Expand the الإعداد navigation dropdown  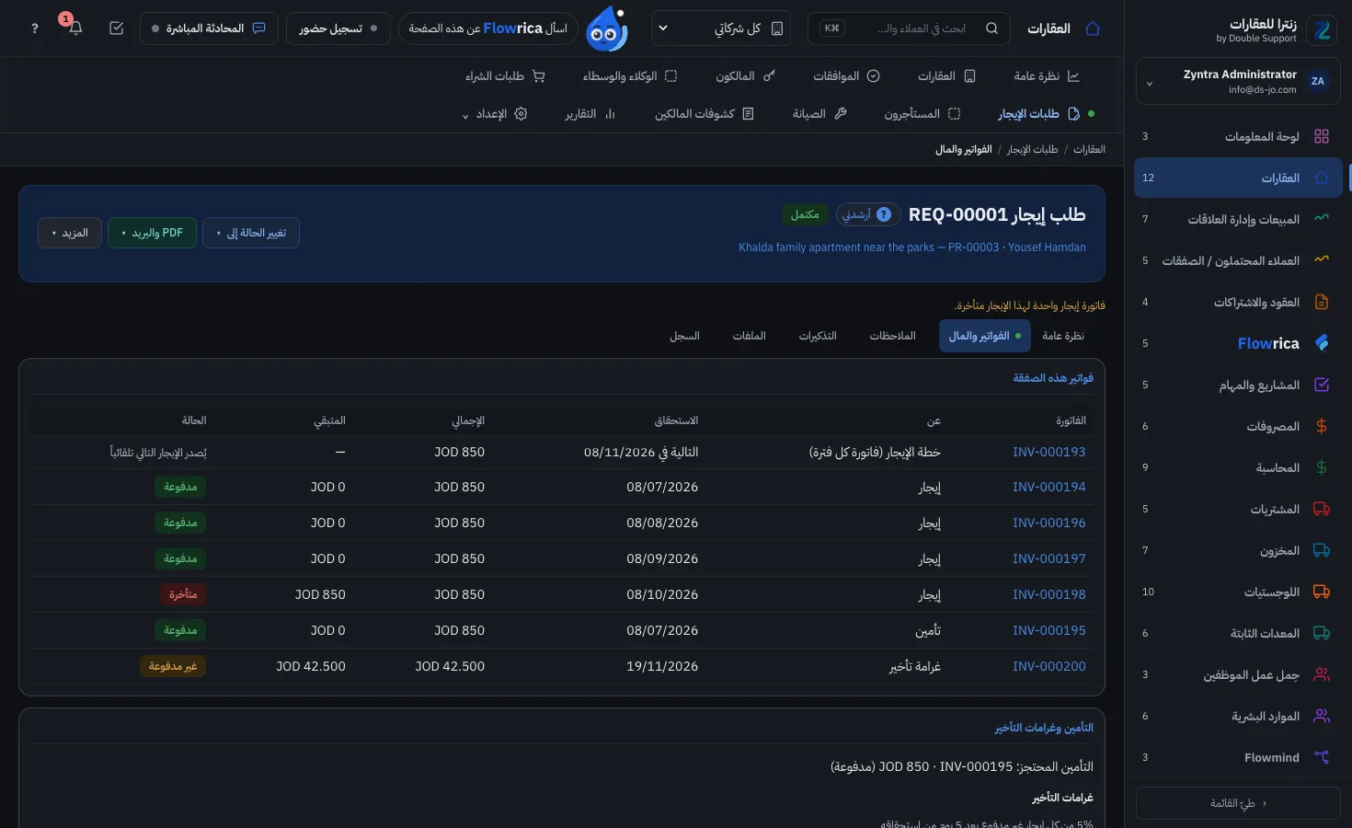point(495,114)
